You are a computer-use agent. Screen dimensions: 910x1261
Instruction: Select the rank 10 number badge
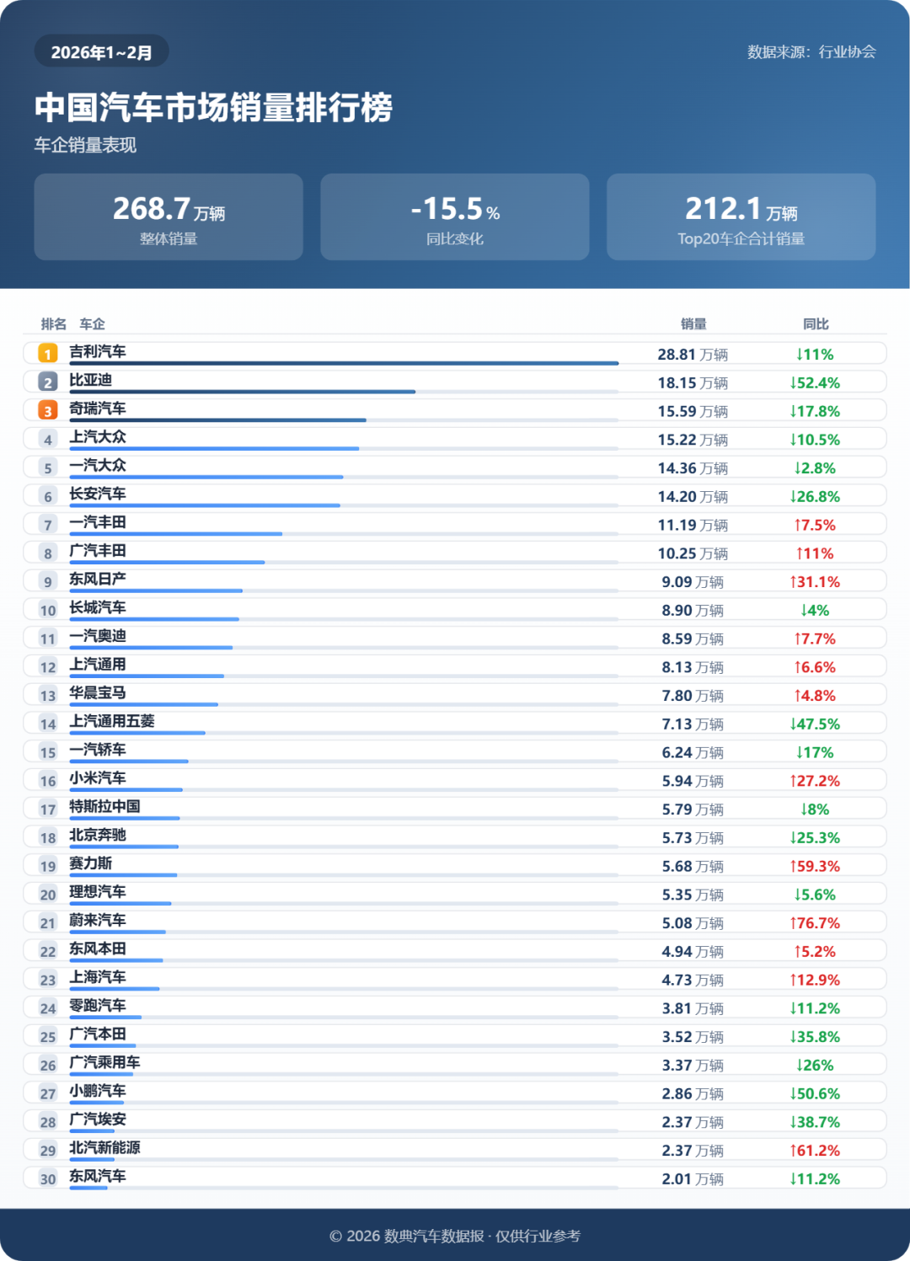(48, 611)
